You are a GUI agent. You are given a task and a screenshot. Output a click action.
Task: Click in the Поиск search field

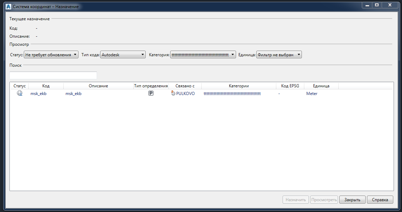(53, 75)
